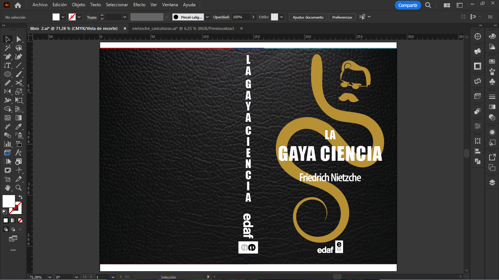499x280 pixels.
Task: Open the fill color dropdown arrow
Action: [x=63, y=17]
